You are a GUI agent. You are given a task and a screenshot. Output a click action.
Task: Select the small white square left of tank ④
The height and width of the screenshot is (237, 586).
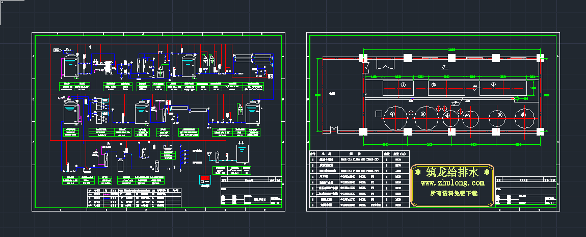378,113
